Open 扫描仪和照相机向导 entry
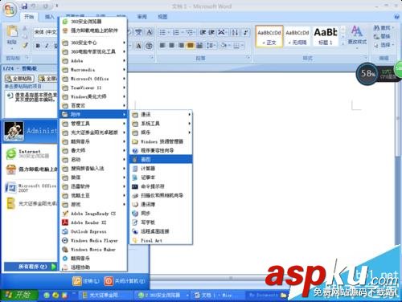 click(x=161, y=195)
